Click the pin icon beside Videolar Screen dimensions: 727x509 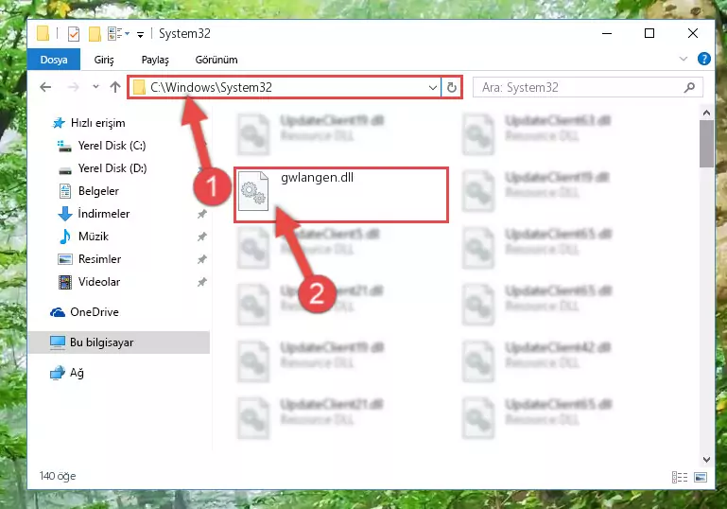tap(201, 282)
